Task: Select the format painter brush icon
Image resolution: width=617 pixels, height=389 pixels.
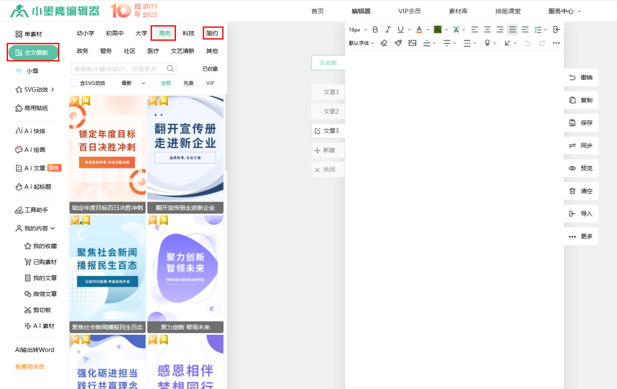Action: pyautogui.click(x=398, y=43)
